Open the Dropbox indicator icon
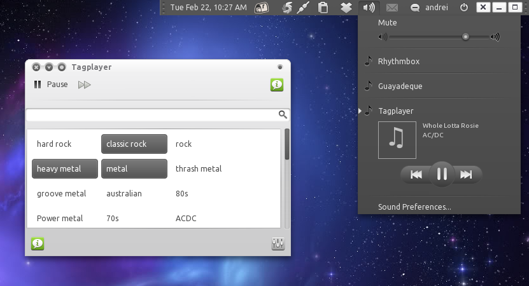Screen dimensions: 529x286 (x=346, y=8)
